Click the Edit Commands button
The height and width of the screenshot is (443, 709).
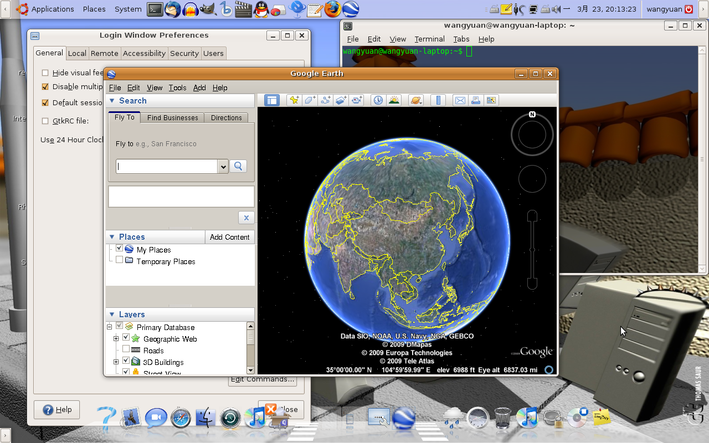pos(263,379)
